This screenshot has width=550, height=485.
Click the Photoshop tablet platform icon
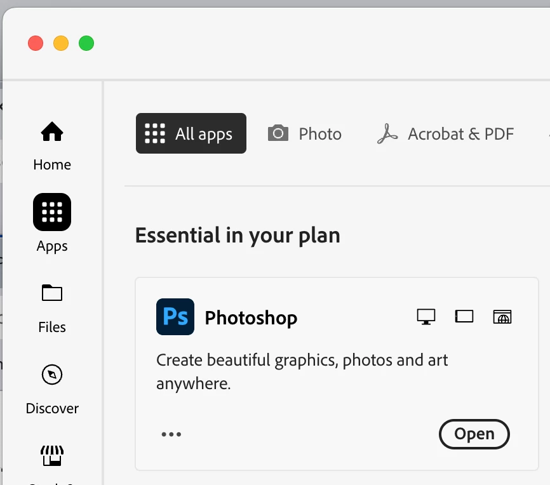coord(464,316)
